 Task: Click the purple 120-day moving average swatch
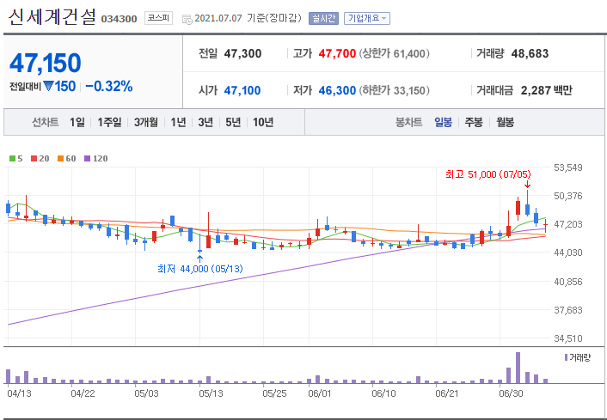point(87,159)
